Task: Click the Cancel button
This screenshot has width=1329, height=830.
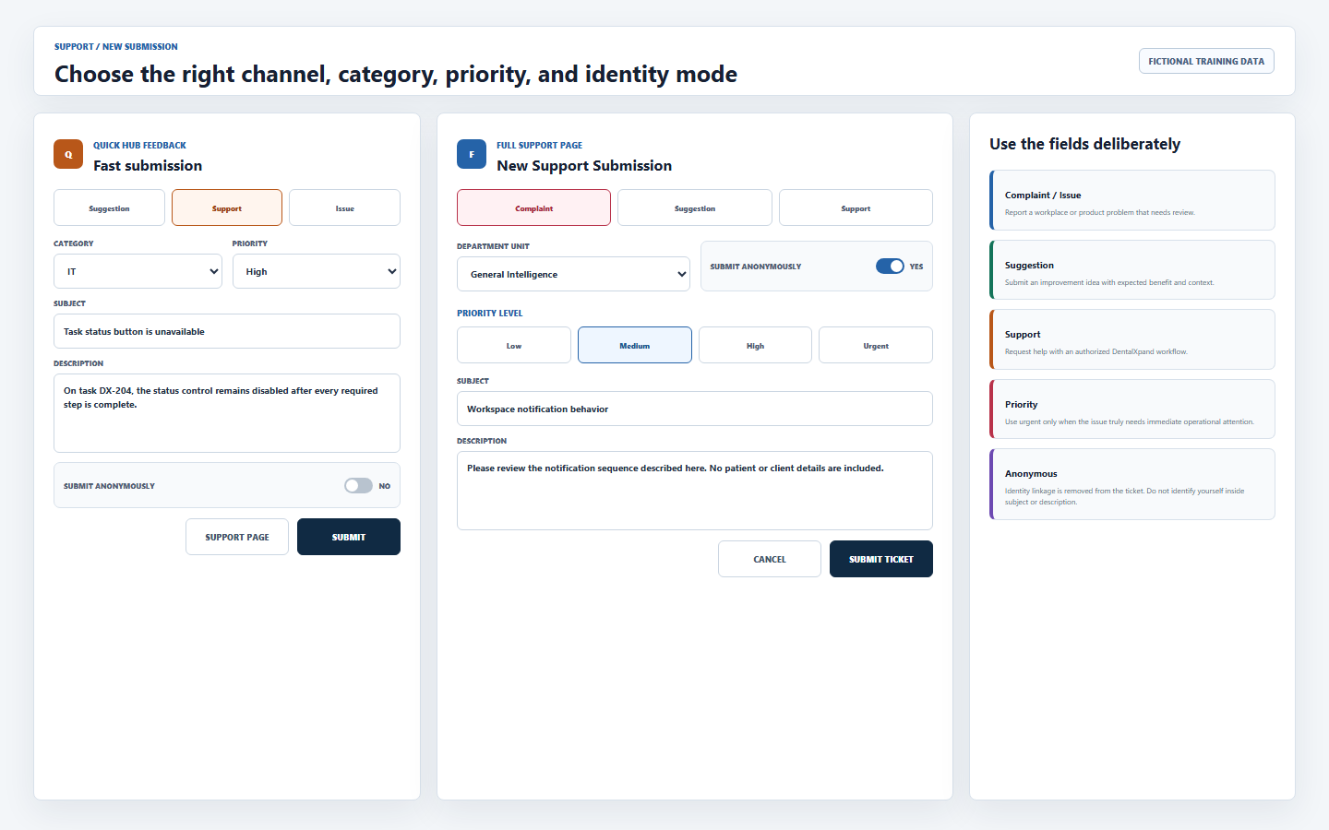Action: [x=770, y=559]
